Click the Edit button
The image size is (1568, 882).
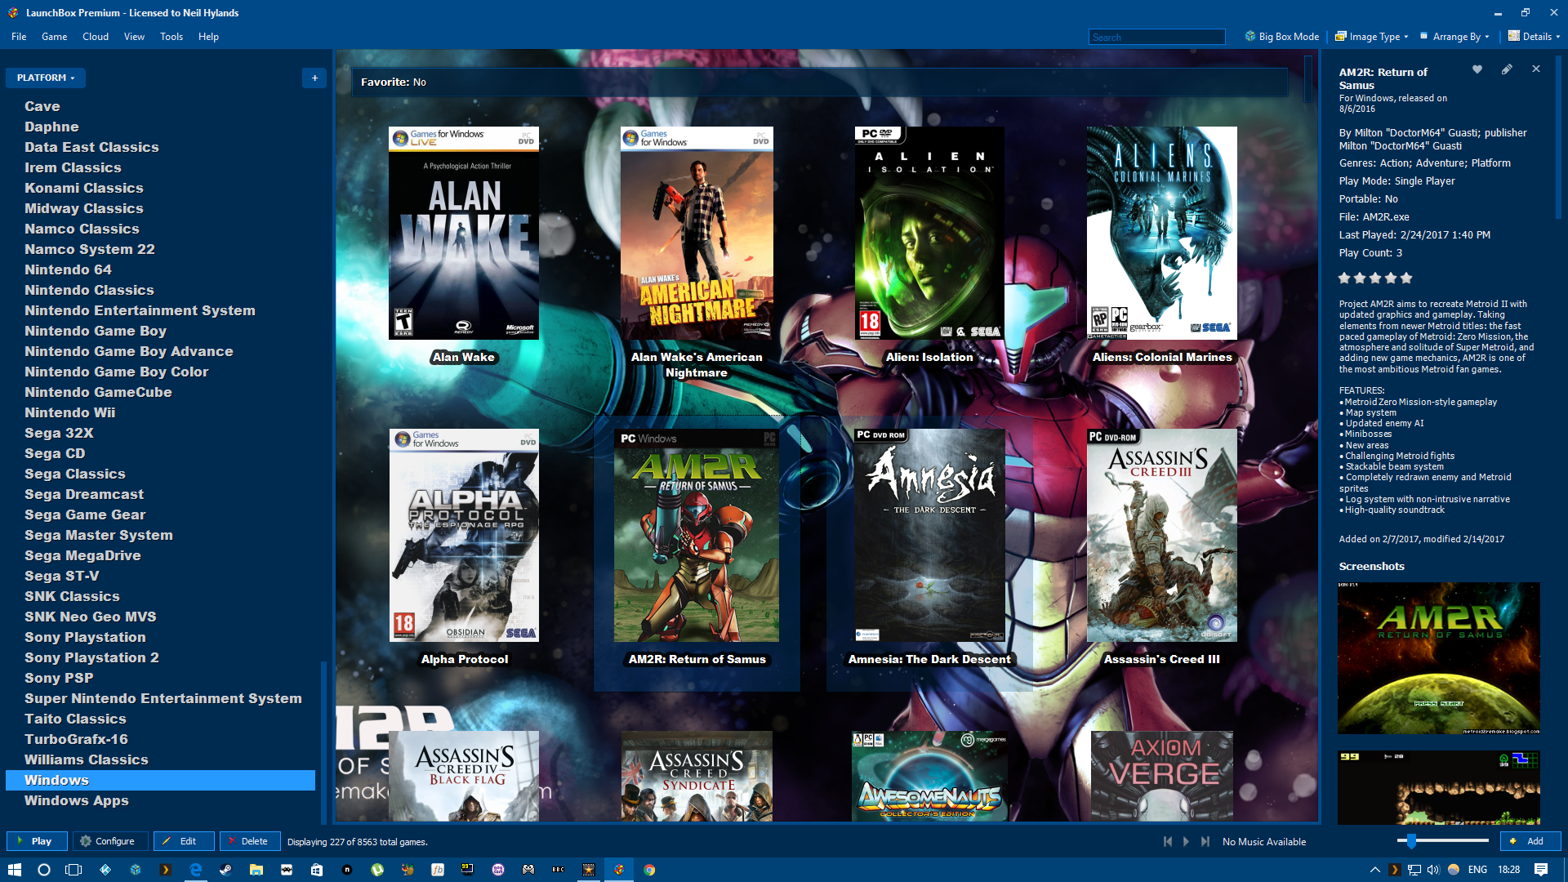coord(184,841)
